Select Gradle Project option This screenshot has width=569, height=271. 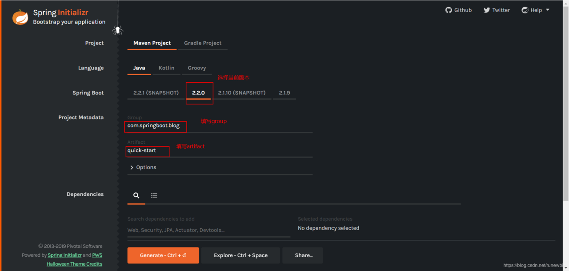pyautogui.click(x=203, y=43)
